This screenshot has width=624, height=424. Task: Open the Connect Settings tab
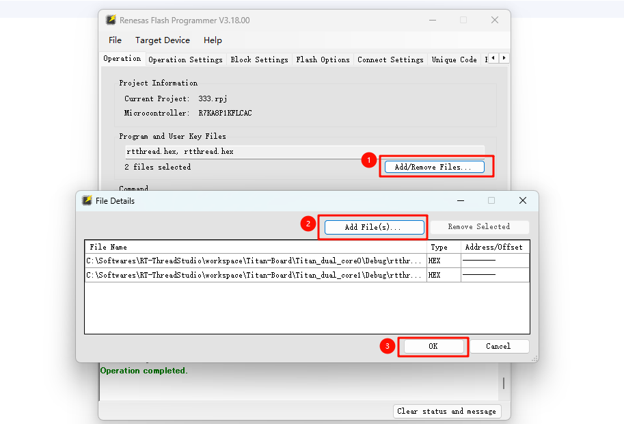point(390,59)
